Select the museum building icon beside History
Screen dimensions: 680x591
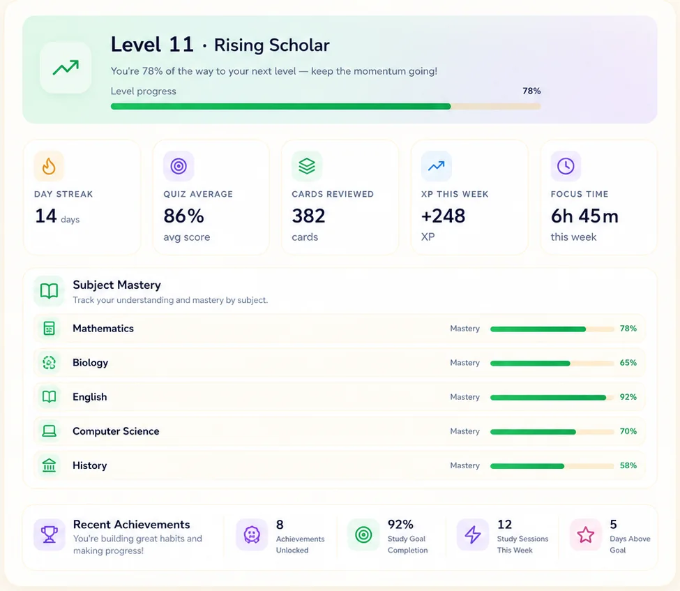click(49, 465)
